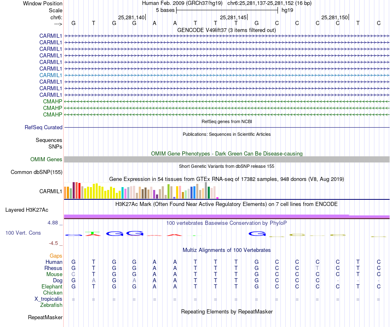The image size is (390, 327).
Task: Click the 4.88 conservation maximum value
Action: tap(53, 222)
